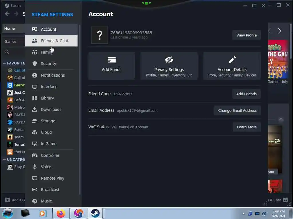This screenshot has width=293, height=219.
Task: Select theHunter in game list
Action: pyautogui.click(x=16, y=152)
